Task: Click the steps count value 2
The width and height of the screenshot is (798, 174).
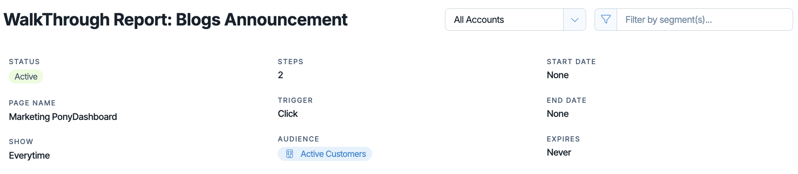Action: coord(280,75)
